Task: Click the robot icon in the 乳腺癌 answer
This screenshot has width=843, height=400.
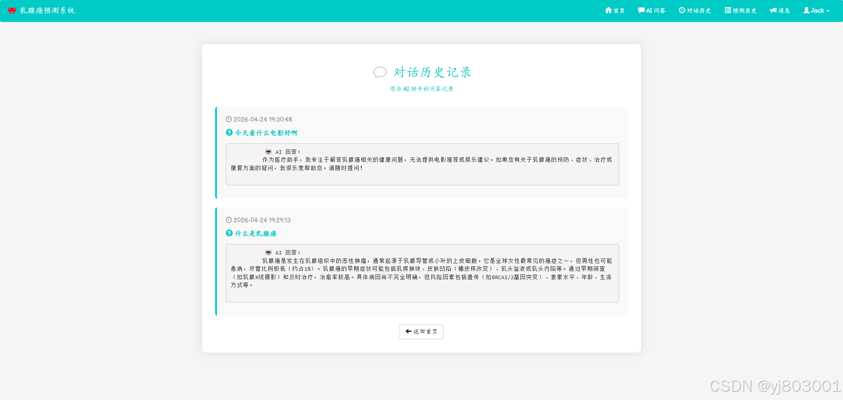Action: pos(268,252)
